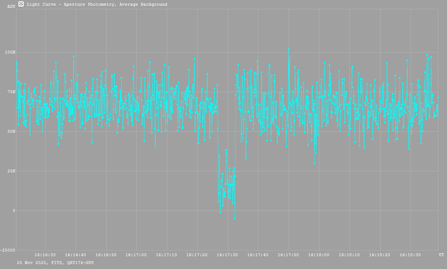Select the 50K vertical axis label
Image resolution: width=447 pixels, height=269 pixels.
(x=11, y=132)
